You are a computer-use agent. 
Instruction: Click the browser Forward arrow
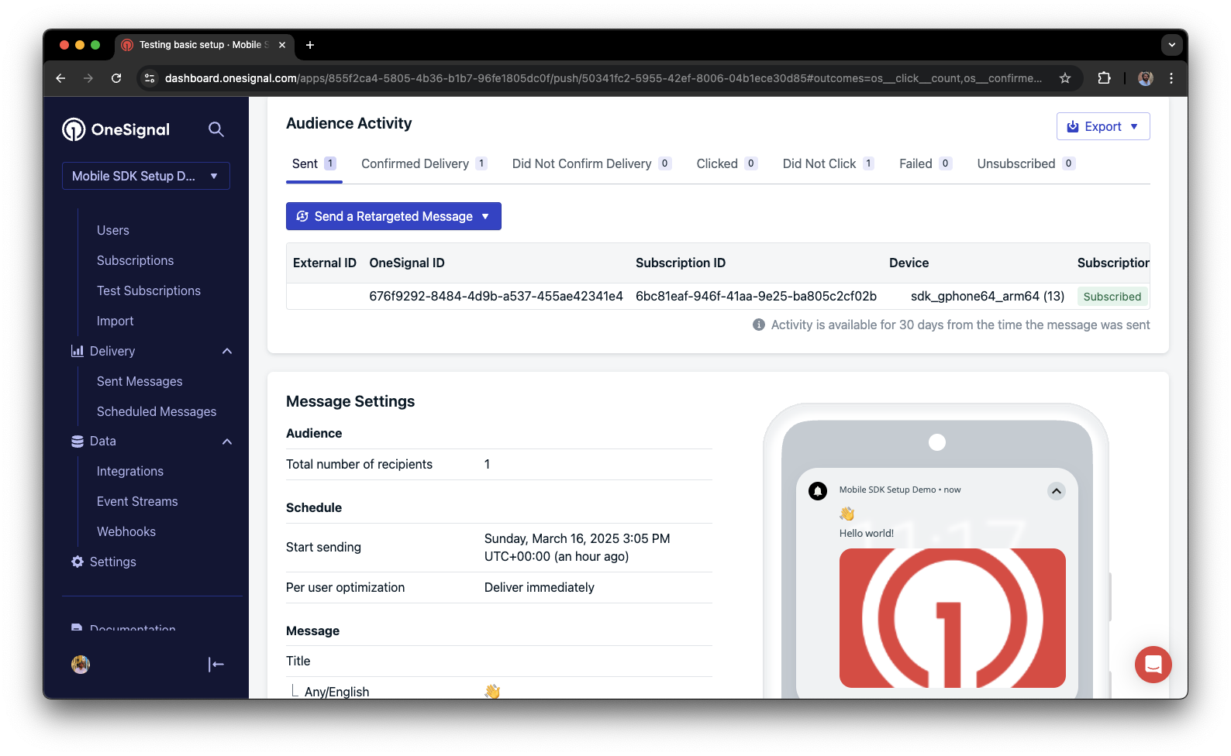[88, 78]
